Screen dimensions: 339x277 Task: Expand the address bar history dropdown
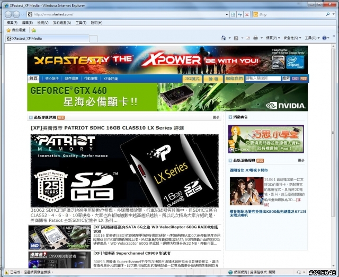point(227,14)
